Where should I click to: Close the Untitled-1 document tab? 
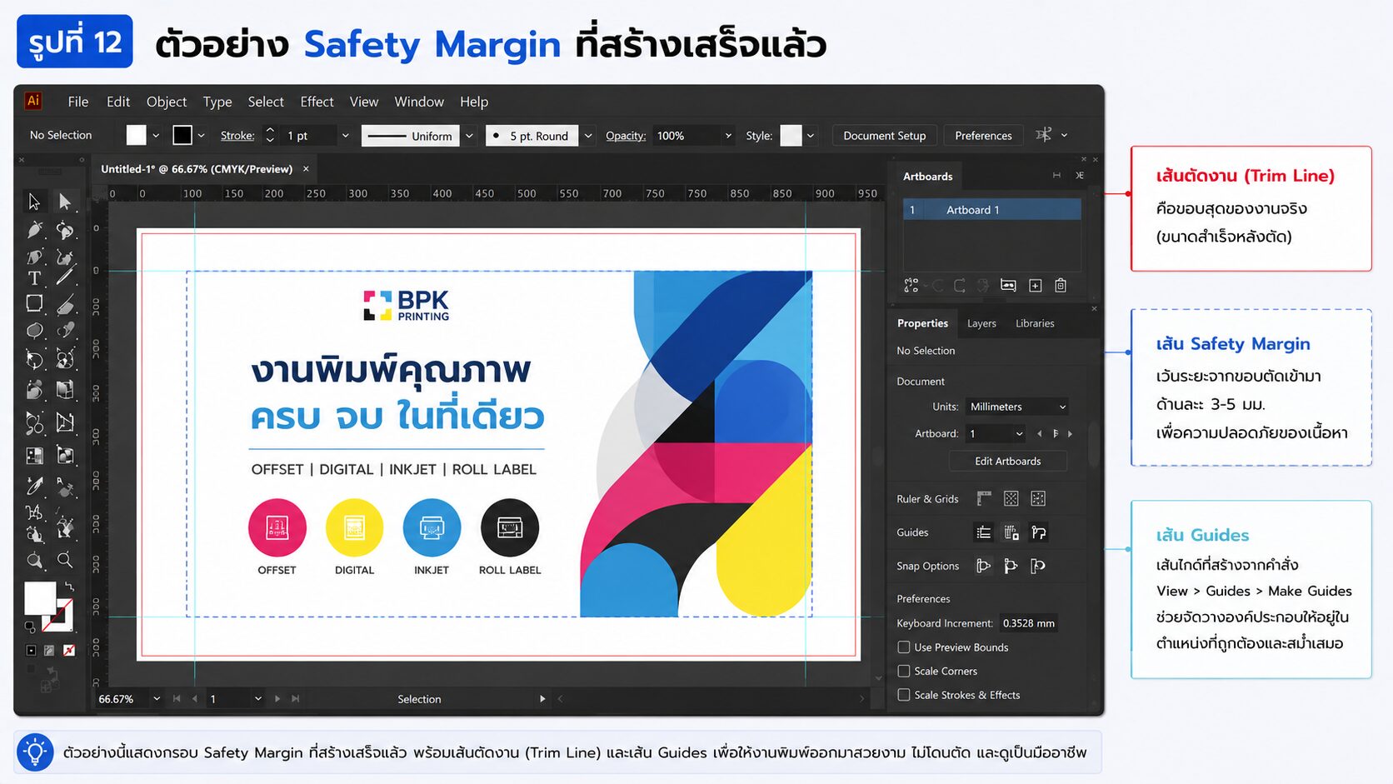pos(306,169)
